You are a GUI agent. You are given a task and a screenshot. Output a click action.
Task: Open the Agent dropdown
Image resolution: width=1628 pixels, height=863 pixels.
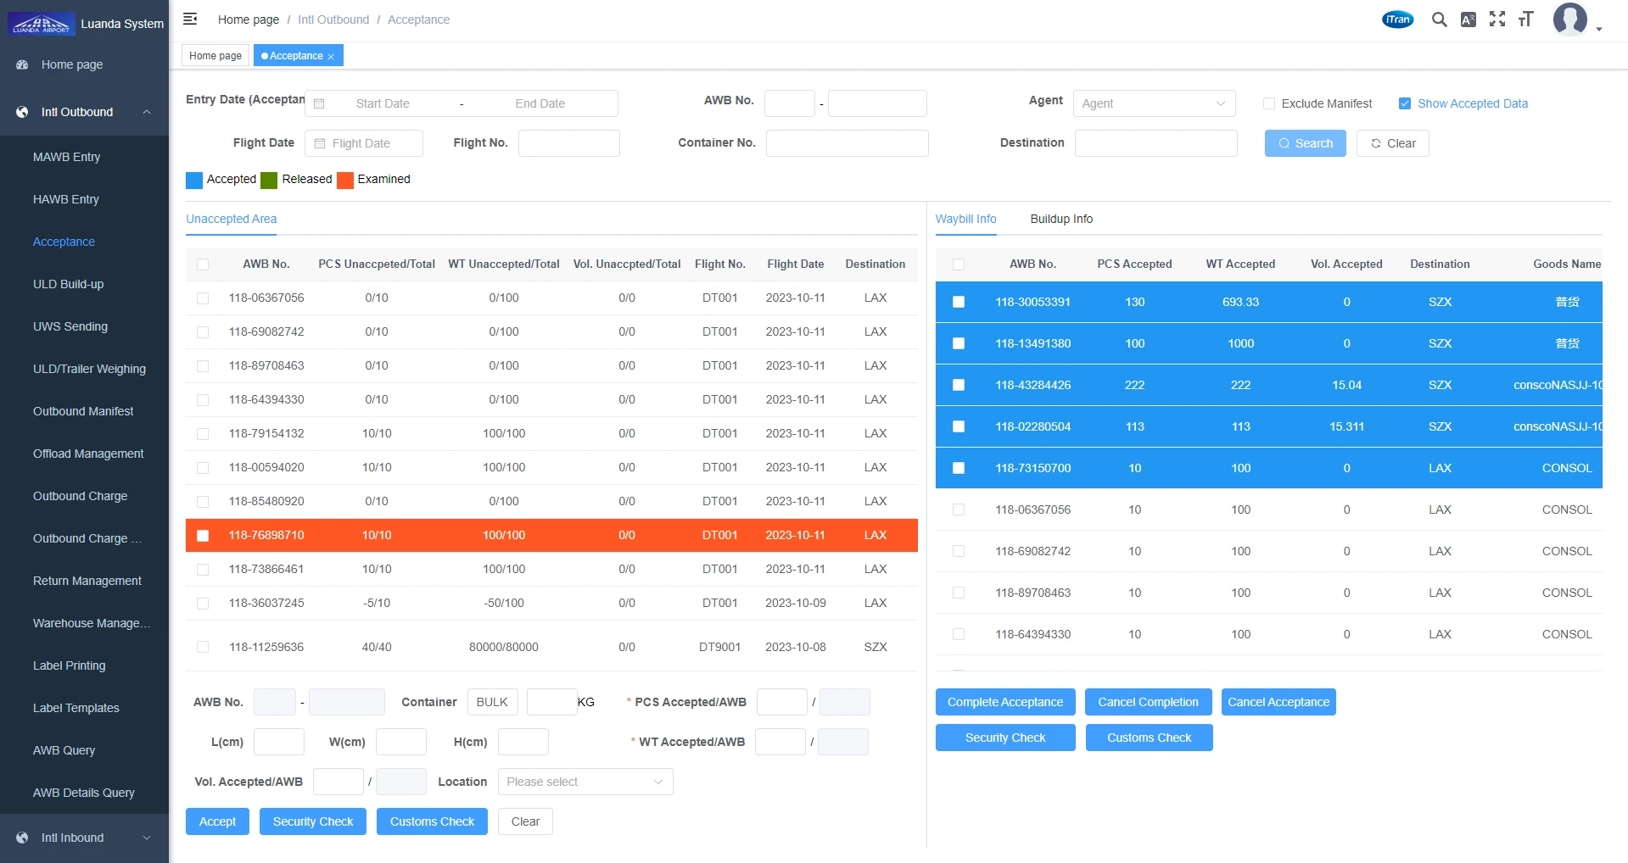click(x=1154, y=103)
